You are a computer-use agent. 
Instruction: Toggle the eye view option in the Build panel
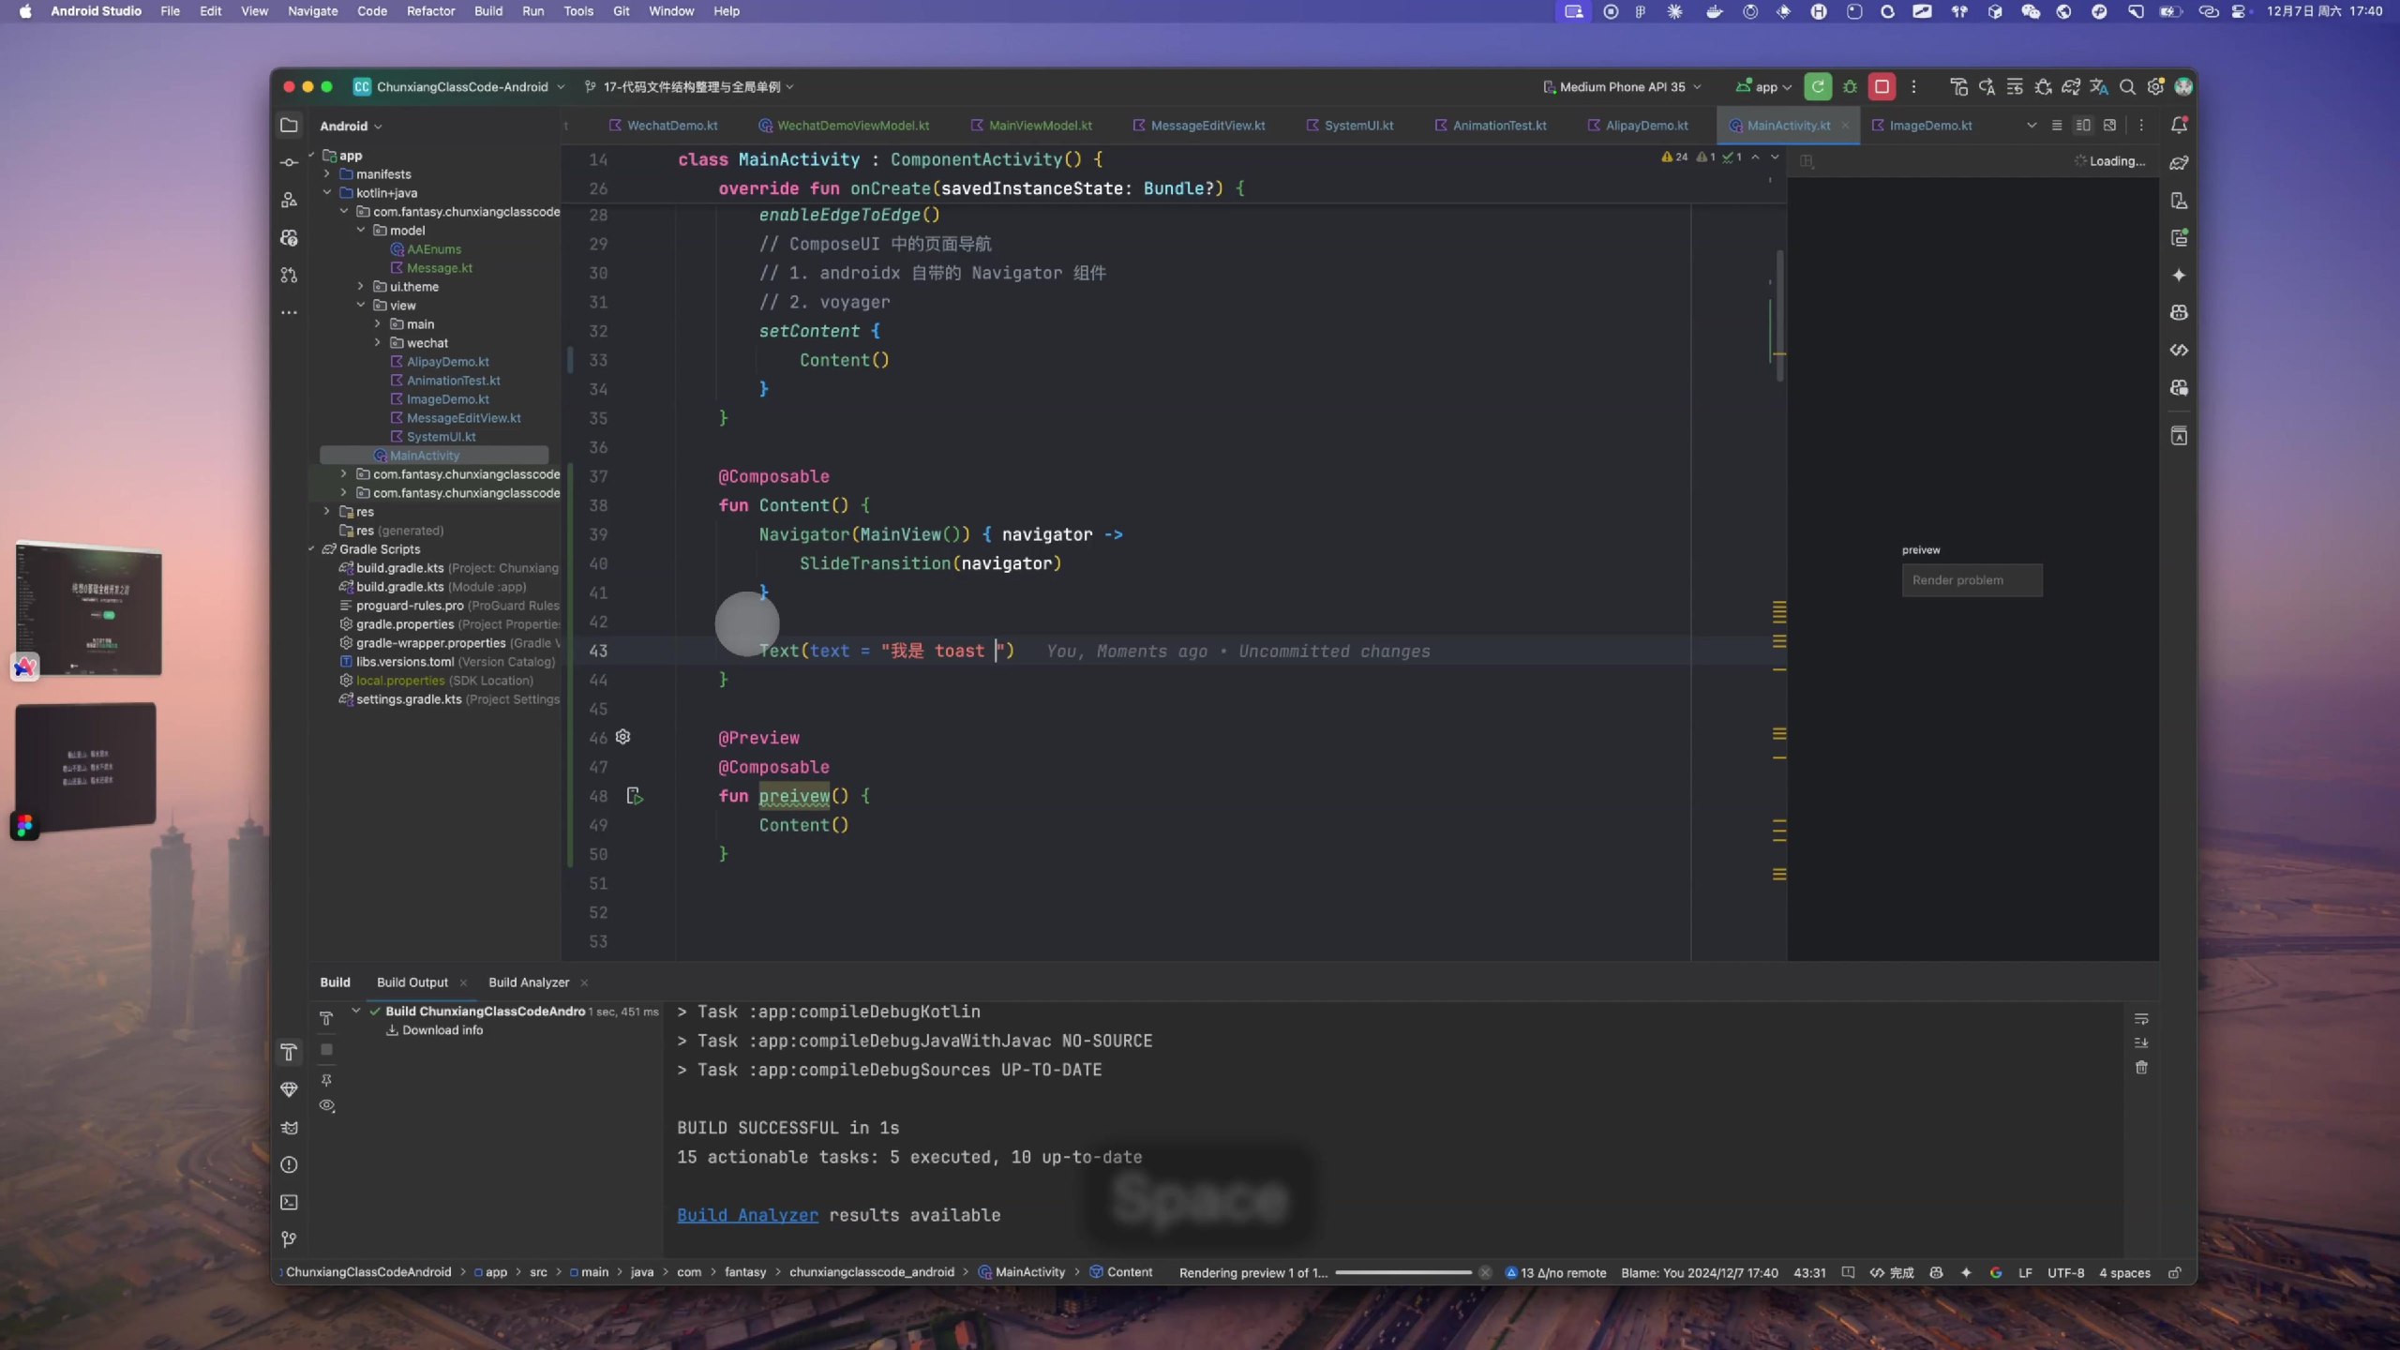click(326, 1105)
